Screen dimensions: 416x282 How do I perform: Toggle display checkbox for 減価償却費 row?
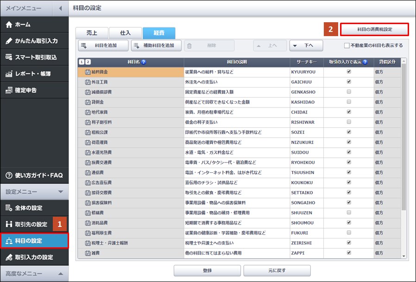(x=349, y=92)
